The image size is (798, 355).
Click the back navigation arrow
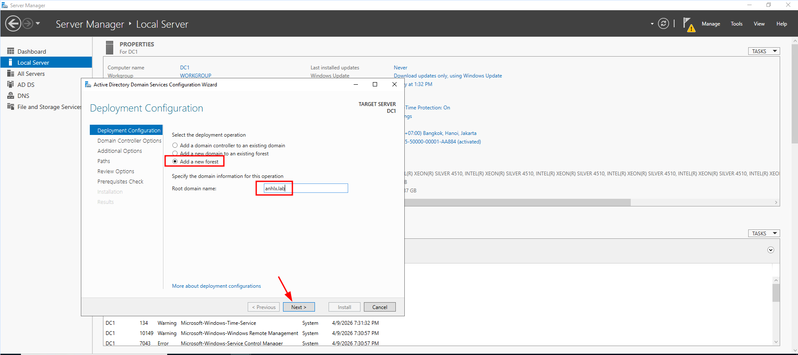[13, 23]
